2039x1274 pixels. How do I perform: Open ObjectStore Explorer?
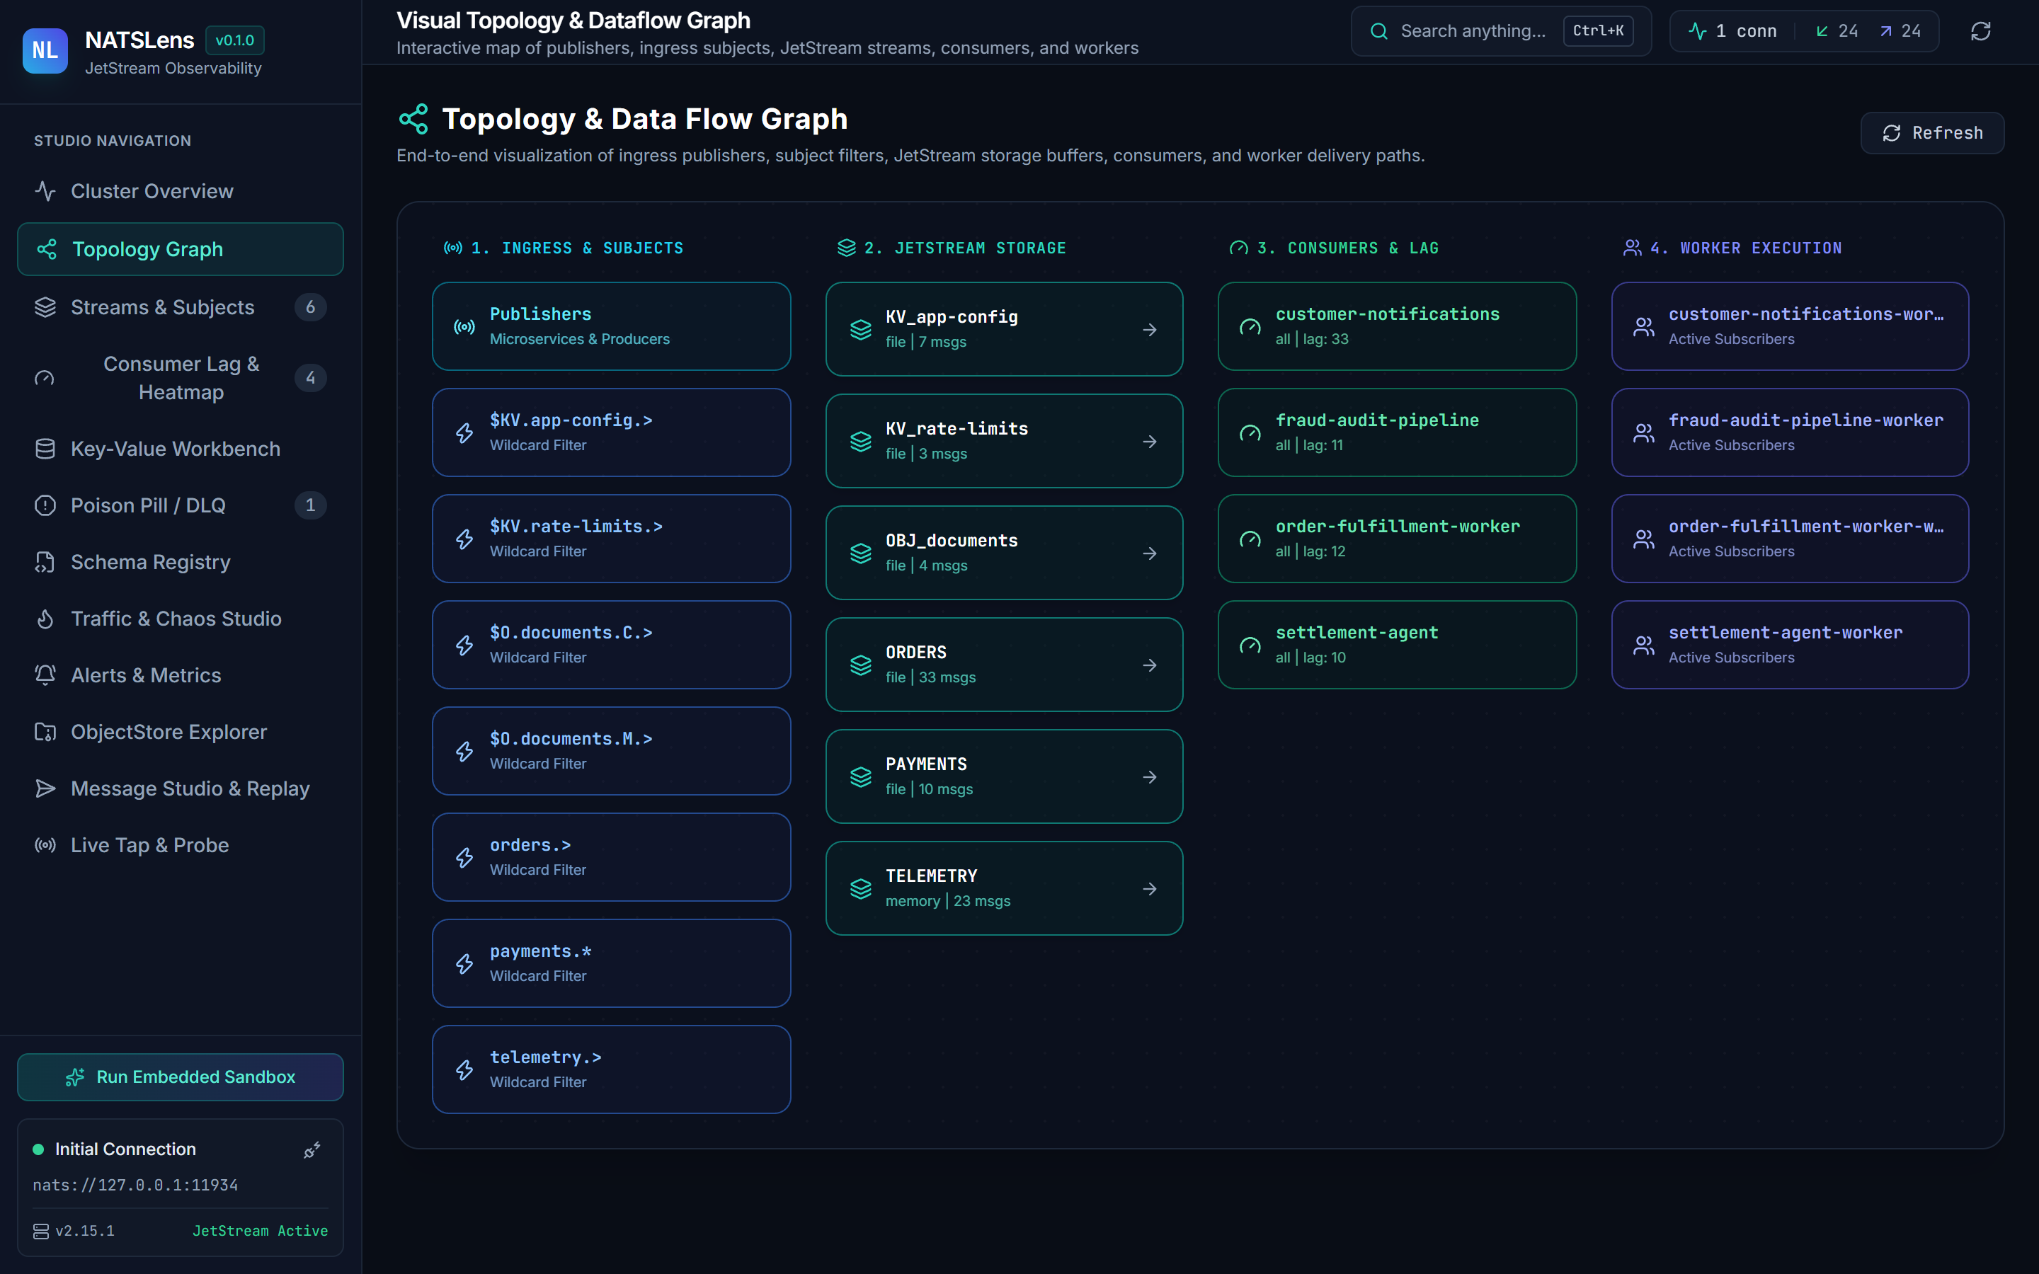coord(181,733)
